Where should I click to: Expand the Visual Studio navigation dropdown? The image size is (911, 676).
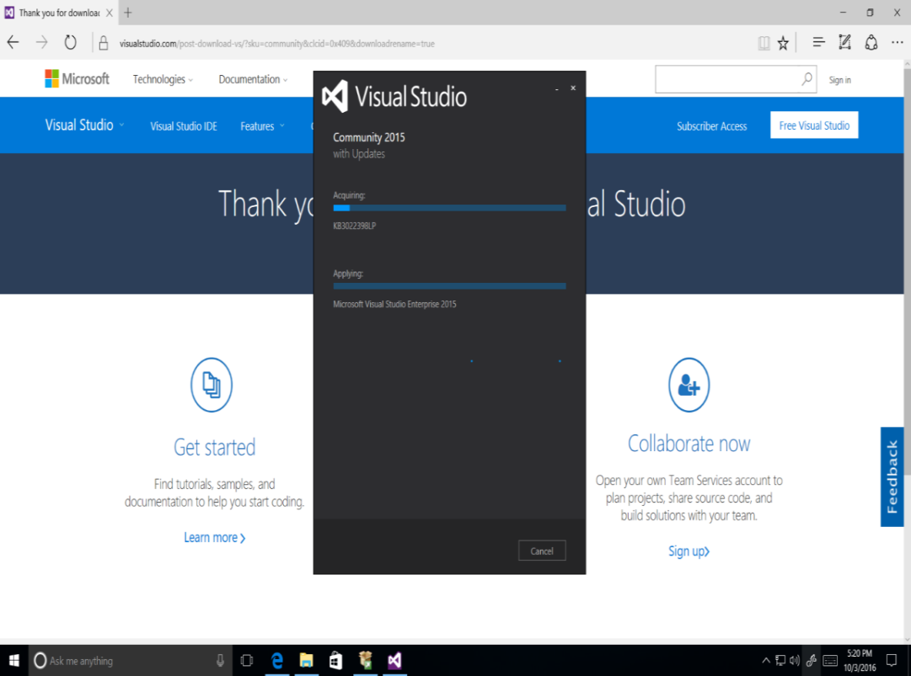(85, 125)
